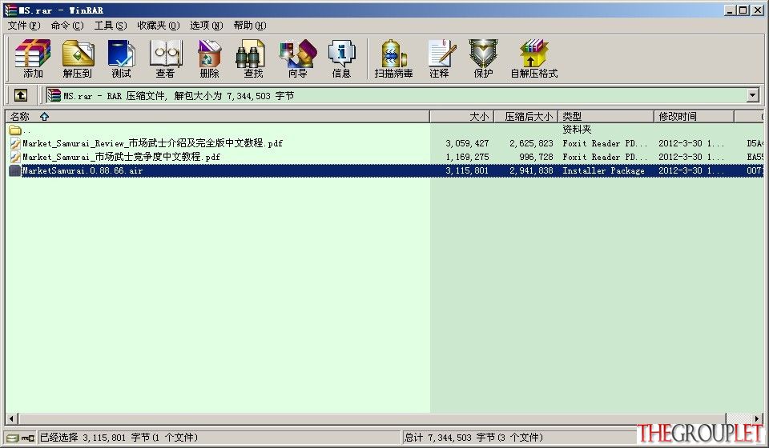Image resolution: width=769 pixels, height=448 pixels.
Task: Open the 文件(F) menu
Action: coord(23,26)
